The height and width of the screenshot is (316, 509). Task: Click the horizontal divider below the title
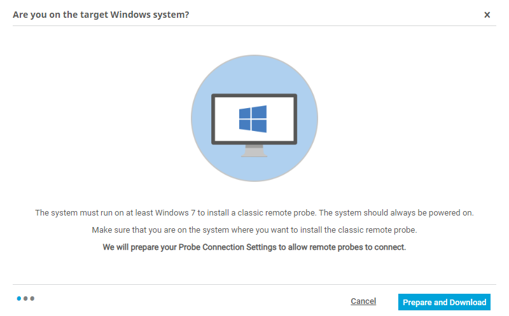[x=254, y=26]
